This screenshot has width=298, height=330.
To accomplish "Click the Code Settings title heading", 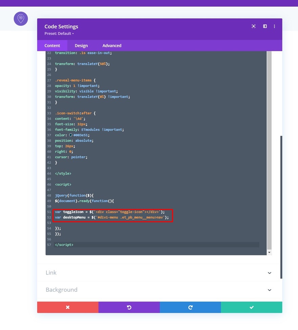I will coord(61,26).
